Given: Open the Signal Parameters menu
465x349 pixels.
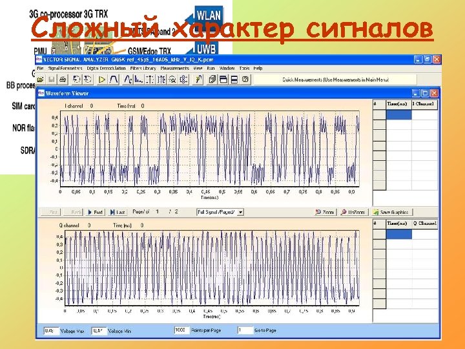Looking at the screenshot, I should 65,69.
